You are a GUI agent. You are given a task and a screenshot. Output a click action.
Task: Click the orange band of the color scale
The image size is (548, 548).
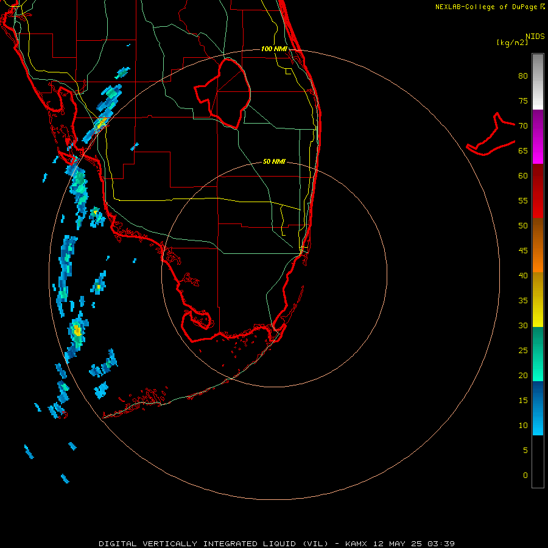pos(538,245)
